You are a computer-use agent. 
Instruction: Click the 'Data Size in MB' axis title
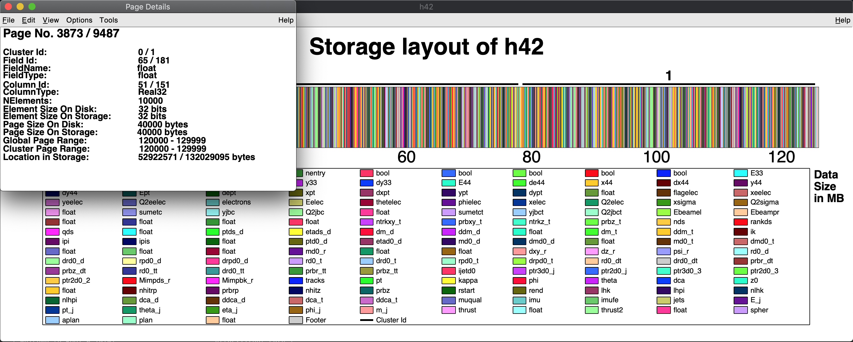pyautogui.click(x=829, y=186)
